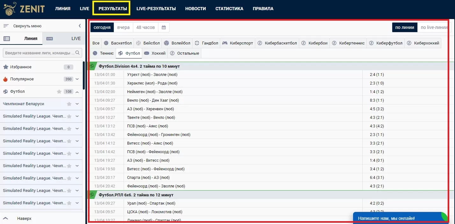Star the Чемпионат Беларуси league
This screenshot has height=224, width=455.
[69, 104]
